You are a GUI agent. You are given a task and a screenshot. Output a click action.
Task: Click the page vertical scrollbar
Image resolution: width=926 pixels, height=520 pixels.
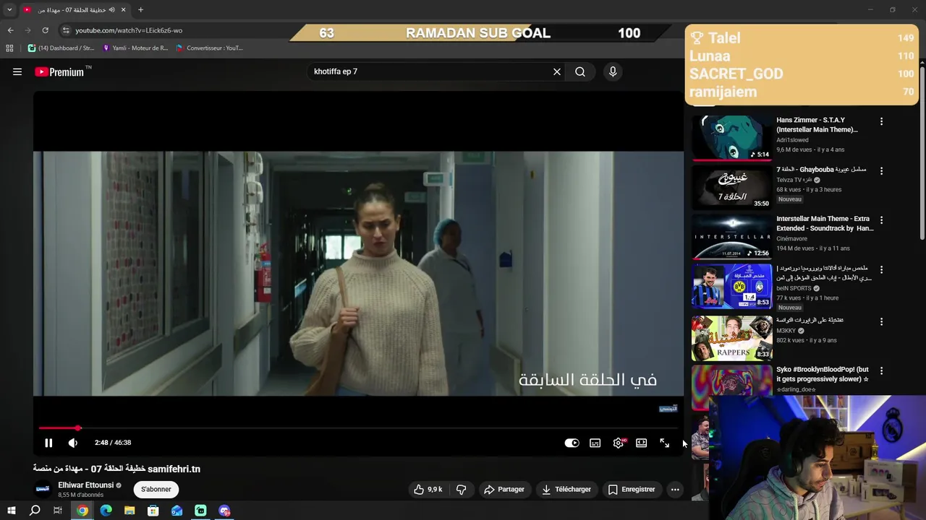pos(922,152)
